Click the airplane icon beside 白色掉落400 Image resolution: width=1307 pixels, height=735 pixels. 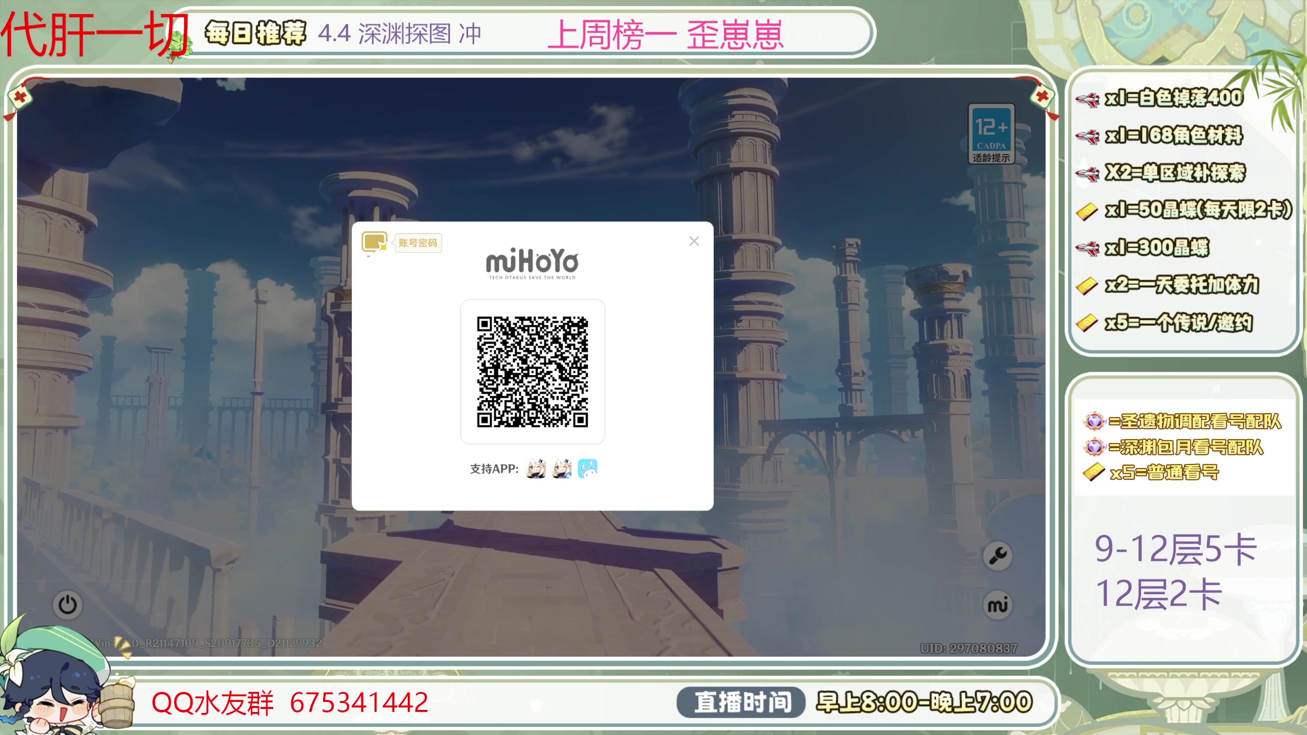(1087, 99)
